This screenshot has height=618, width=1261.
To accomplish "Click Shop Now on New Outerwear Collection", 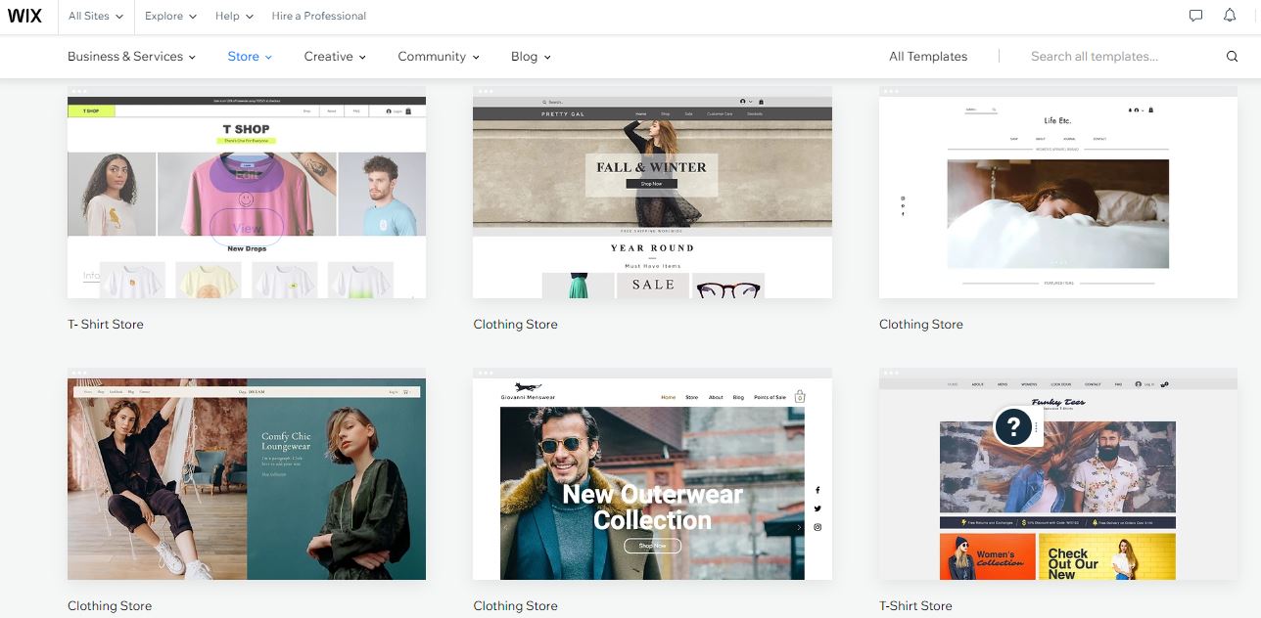I will click(652, 546).
